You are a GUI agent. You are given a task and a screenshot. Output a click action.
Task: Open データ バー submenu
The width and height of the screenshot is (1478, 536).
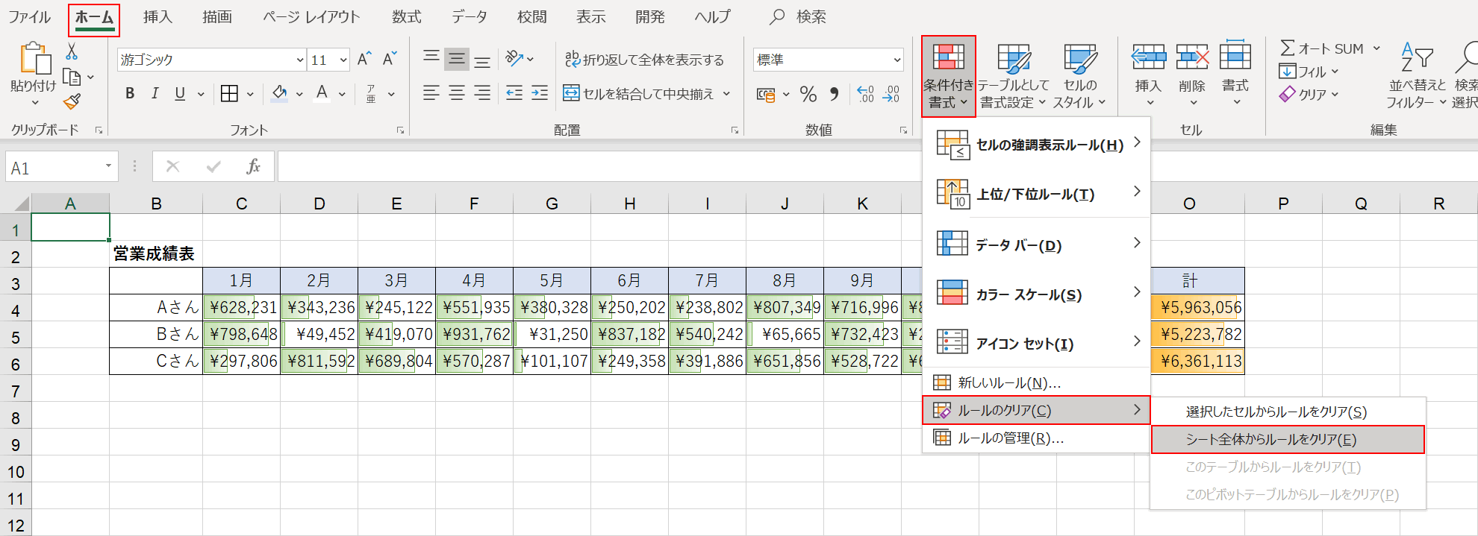pyautogui.click(x=1036, y=245)
